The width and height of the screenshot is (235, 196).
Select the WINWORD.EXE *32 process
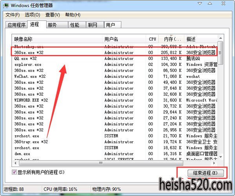[115, 100]
